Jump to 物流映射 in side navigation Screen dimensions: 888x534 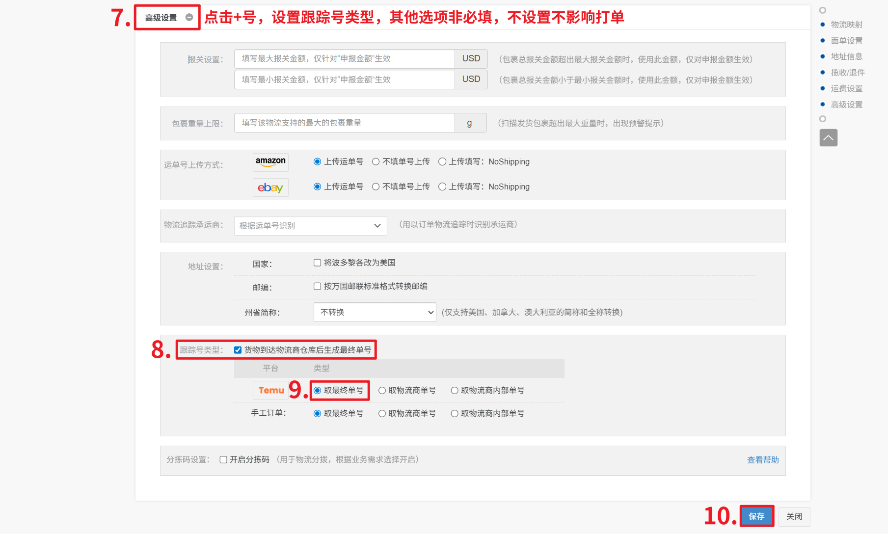[846, 25]
